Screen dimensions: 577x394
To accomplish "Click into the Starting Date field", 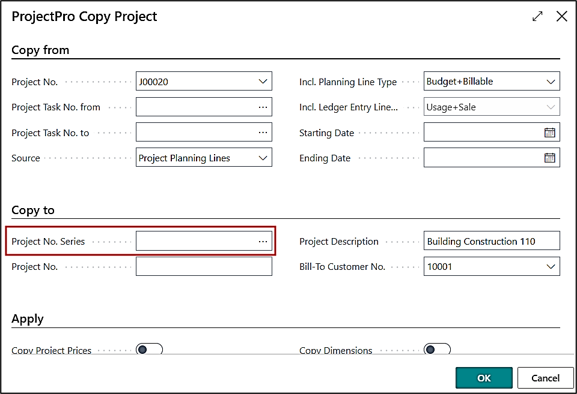I will 482,133.
